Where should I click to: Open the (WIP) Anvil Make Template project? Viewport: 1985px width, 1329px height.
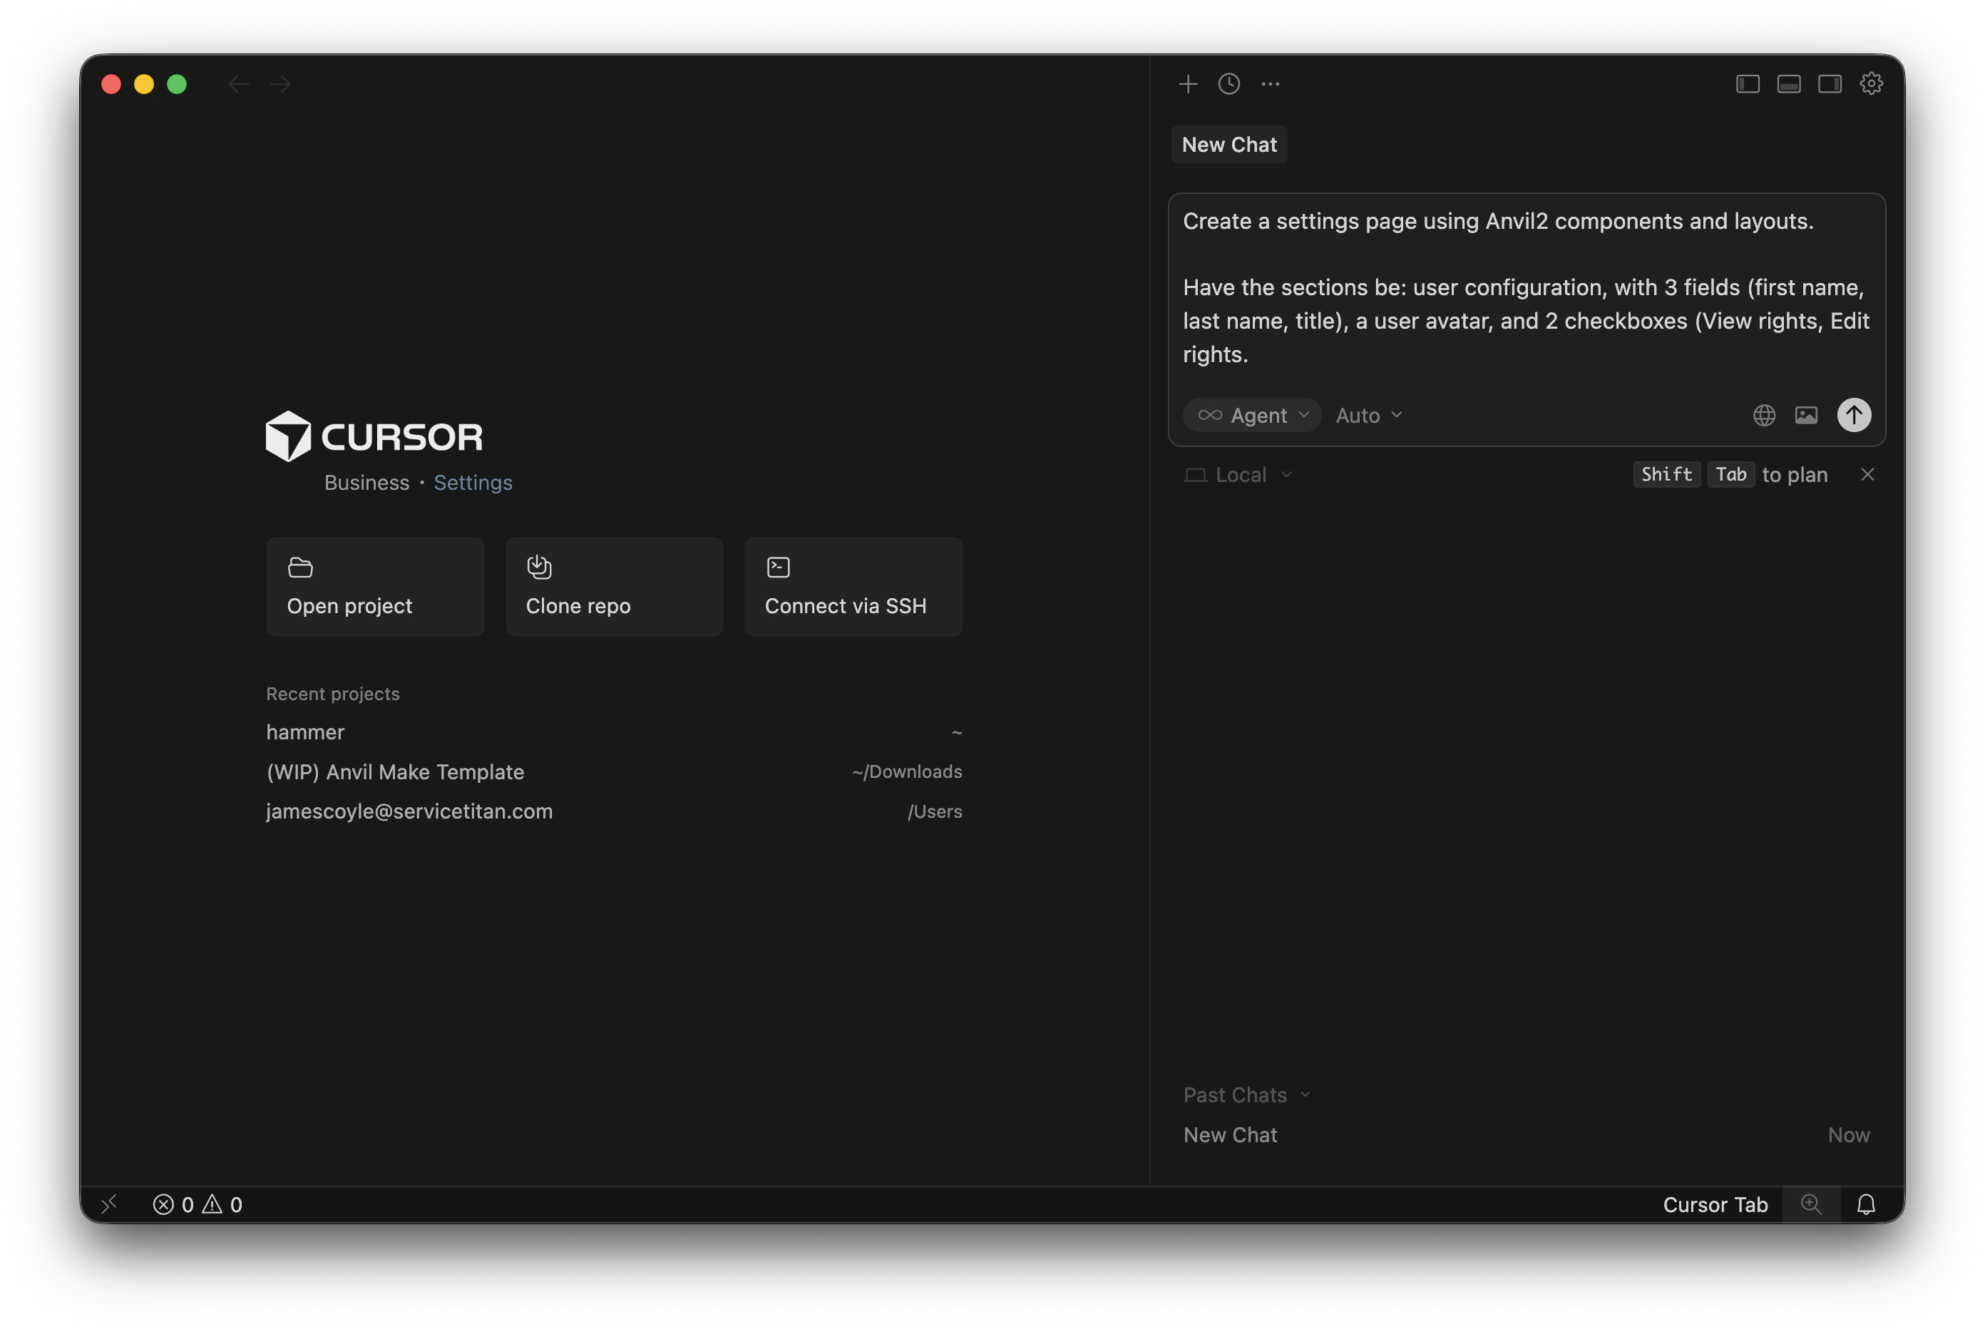tap(615, 772)
